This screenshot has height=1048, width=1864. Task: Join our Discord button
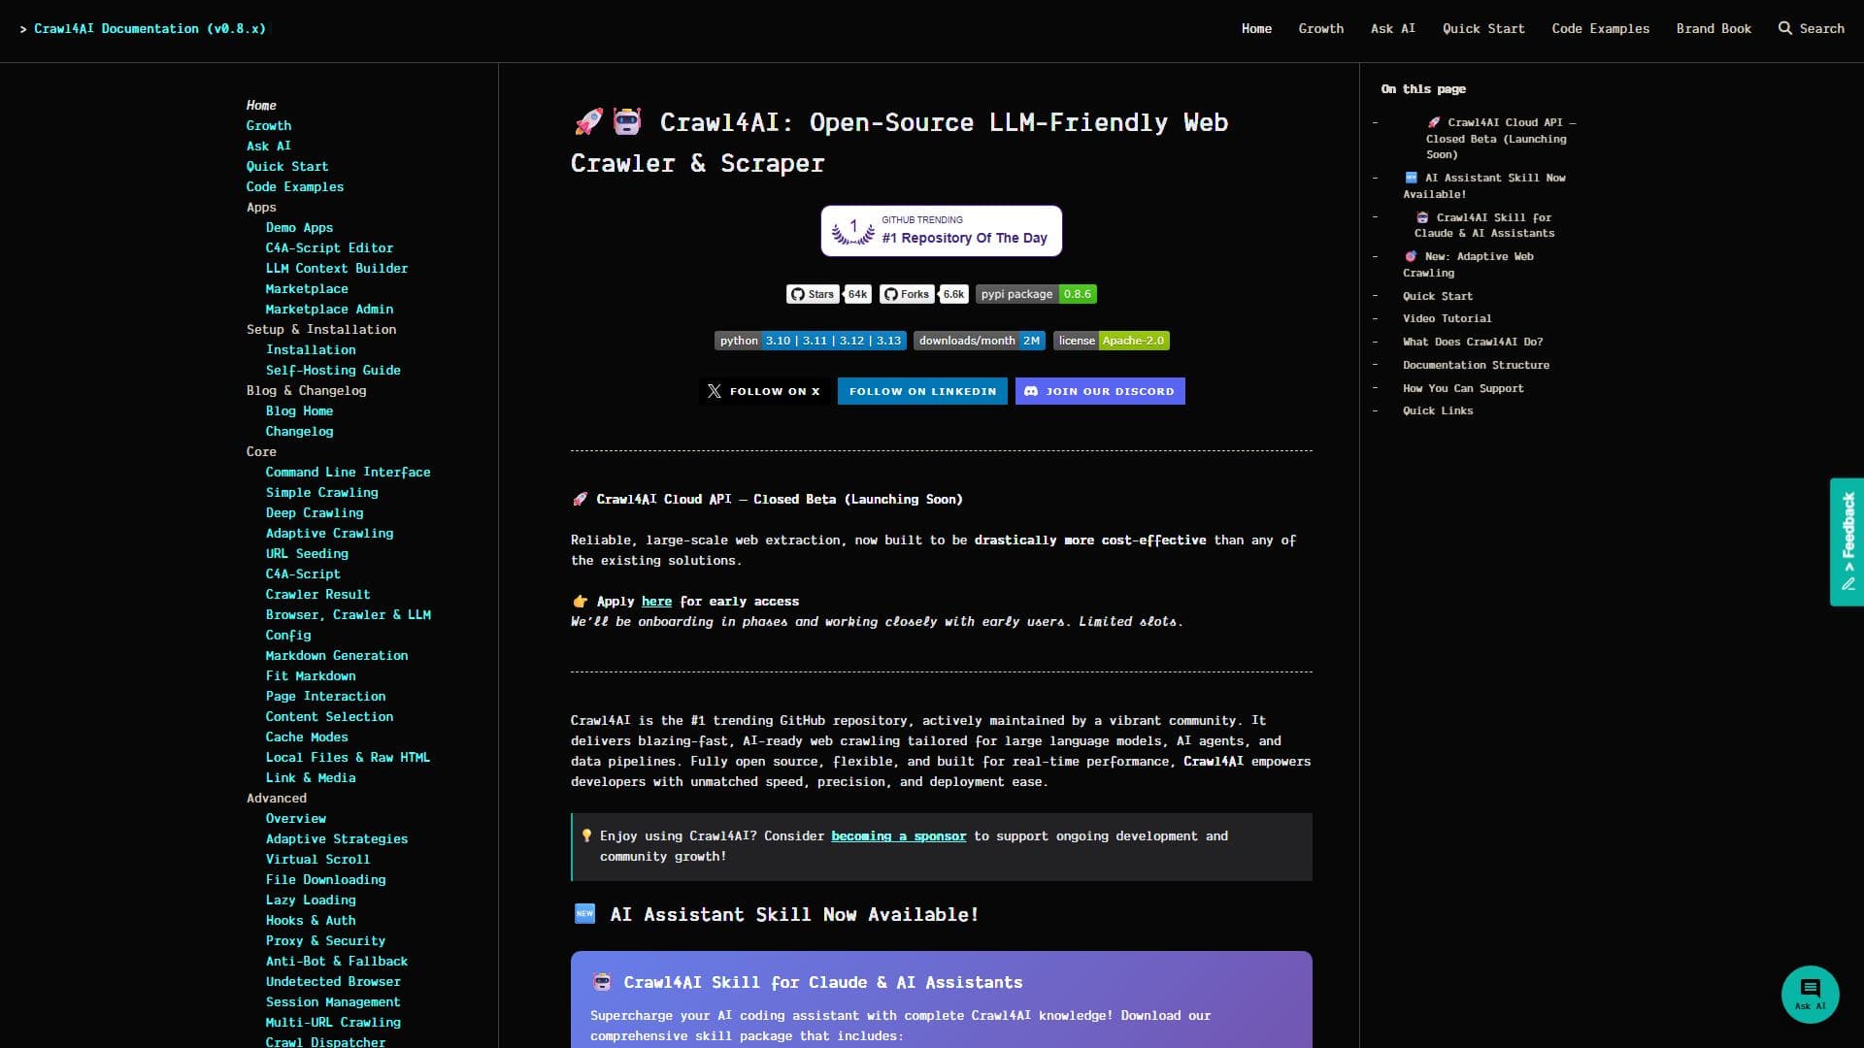1100,391
